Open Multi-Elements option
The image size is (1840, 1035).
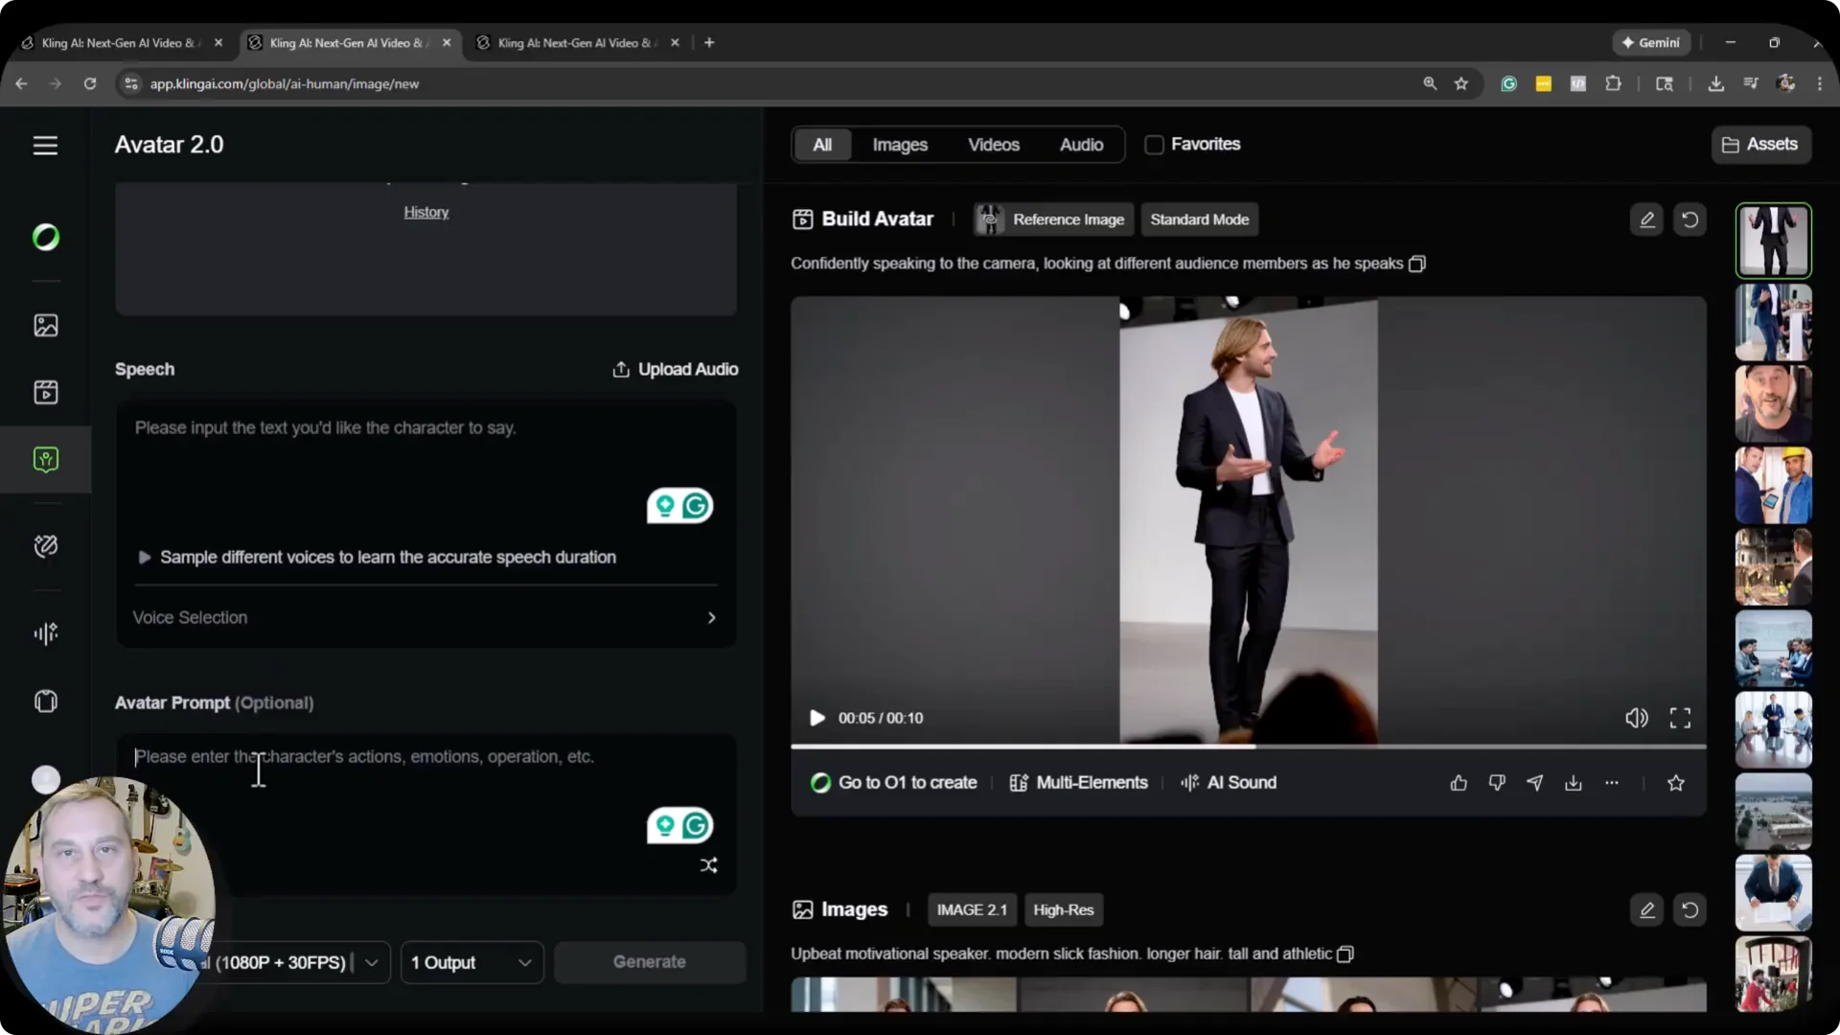click(1078, 783)
